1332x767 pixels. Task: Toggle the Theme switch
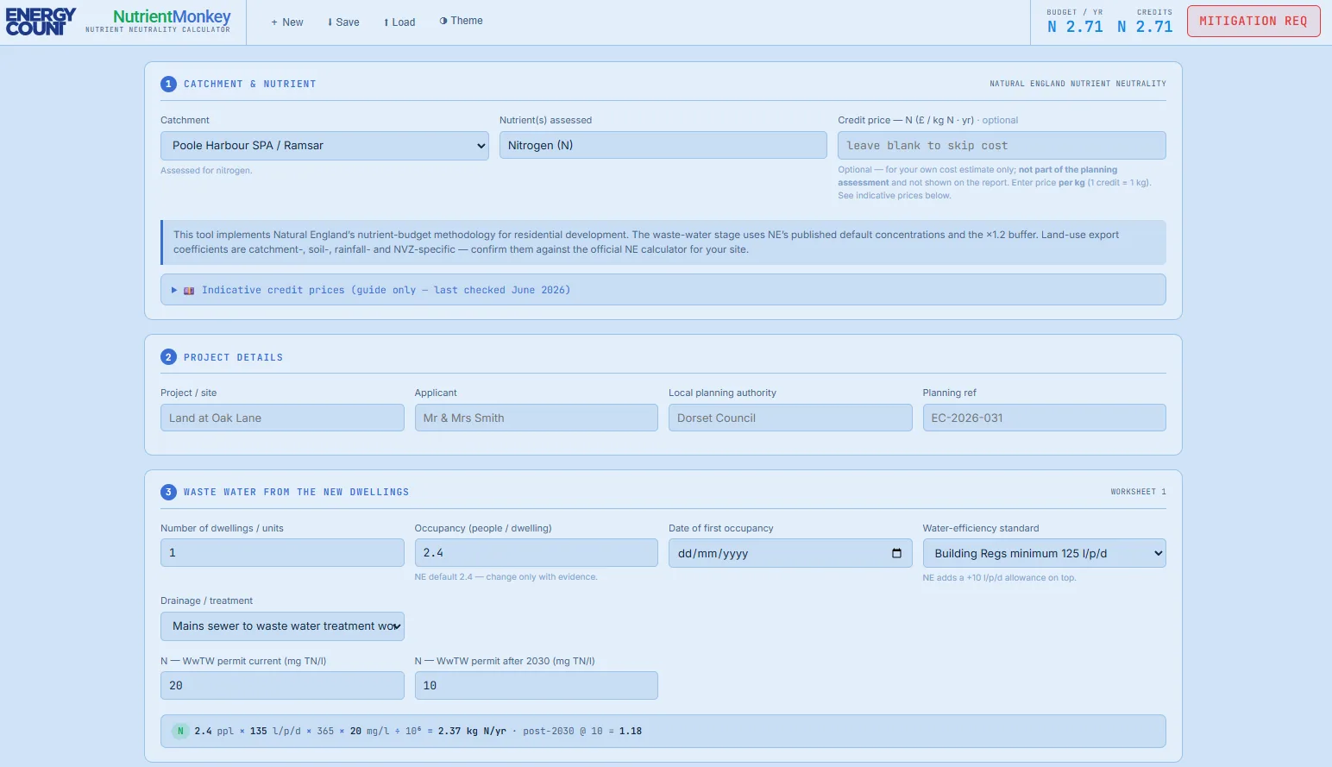(x=462, y=21)
